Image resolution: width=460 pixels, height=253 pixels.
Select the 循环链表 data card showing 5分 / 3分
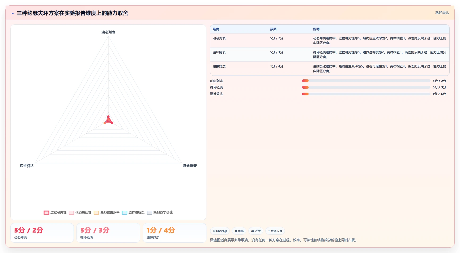coord(108,233)
